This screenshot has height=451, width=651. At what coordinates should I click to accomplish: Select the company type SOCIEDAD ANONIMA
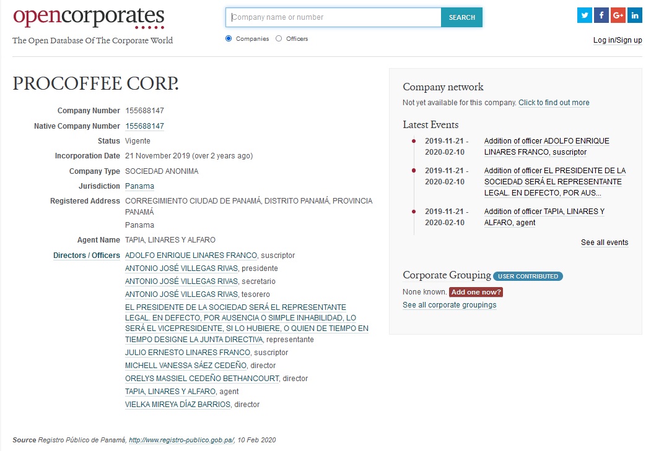pyautogui.click(x=162, y=171)
